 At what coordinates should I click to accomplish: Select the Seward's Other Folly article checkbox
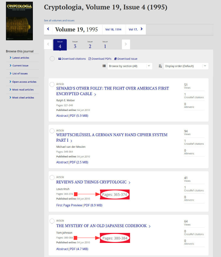point(52,84)
